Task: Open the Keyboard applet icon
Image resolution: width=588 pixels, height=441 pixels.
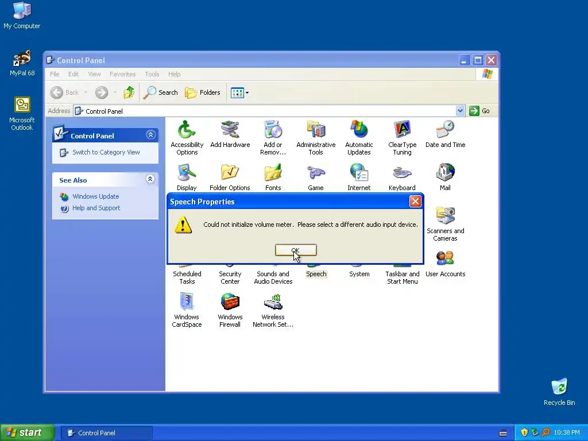Action: pyautogui.click(x=402, y=172)
